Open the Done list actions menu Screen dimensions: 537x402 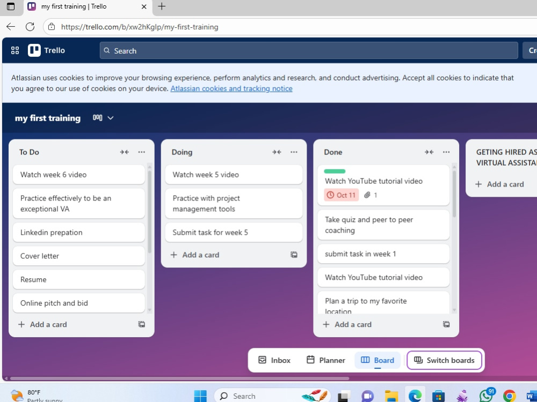[x=446, y=152]
